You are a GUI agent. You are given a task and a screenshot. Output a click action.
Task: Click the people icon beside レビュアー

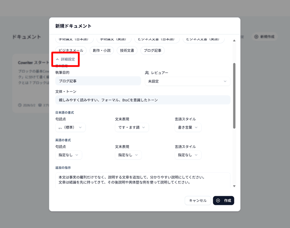click(x=147, y=73)
